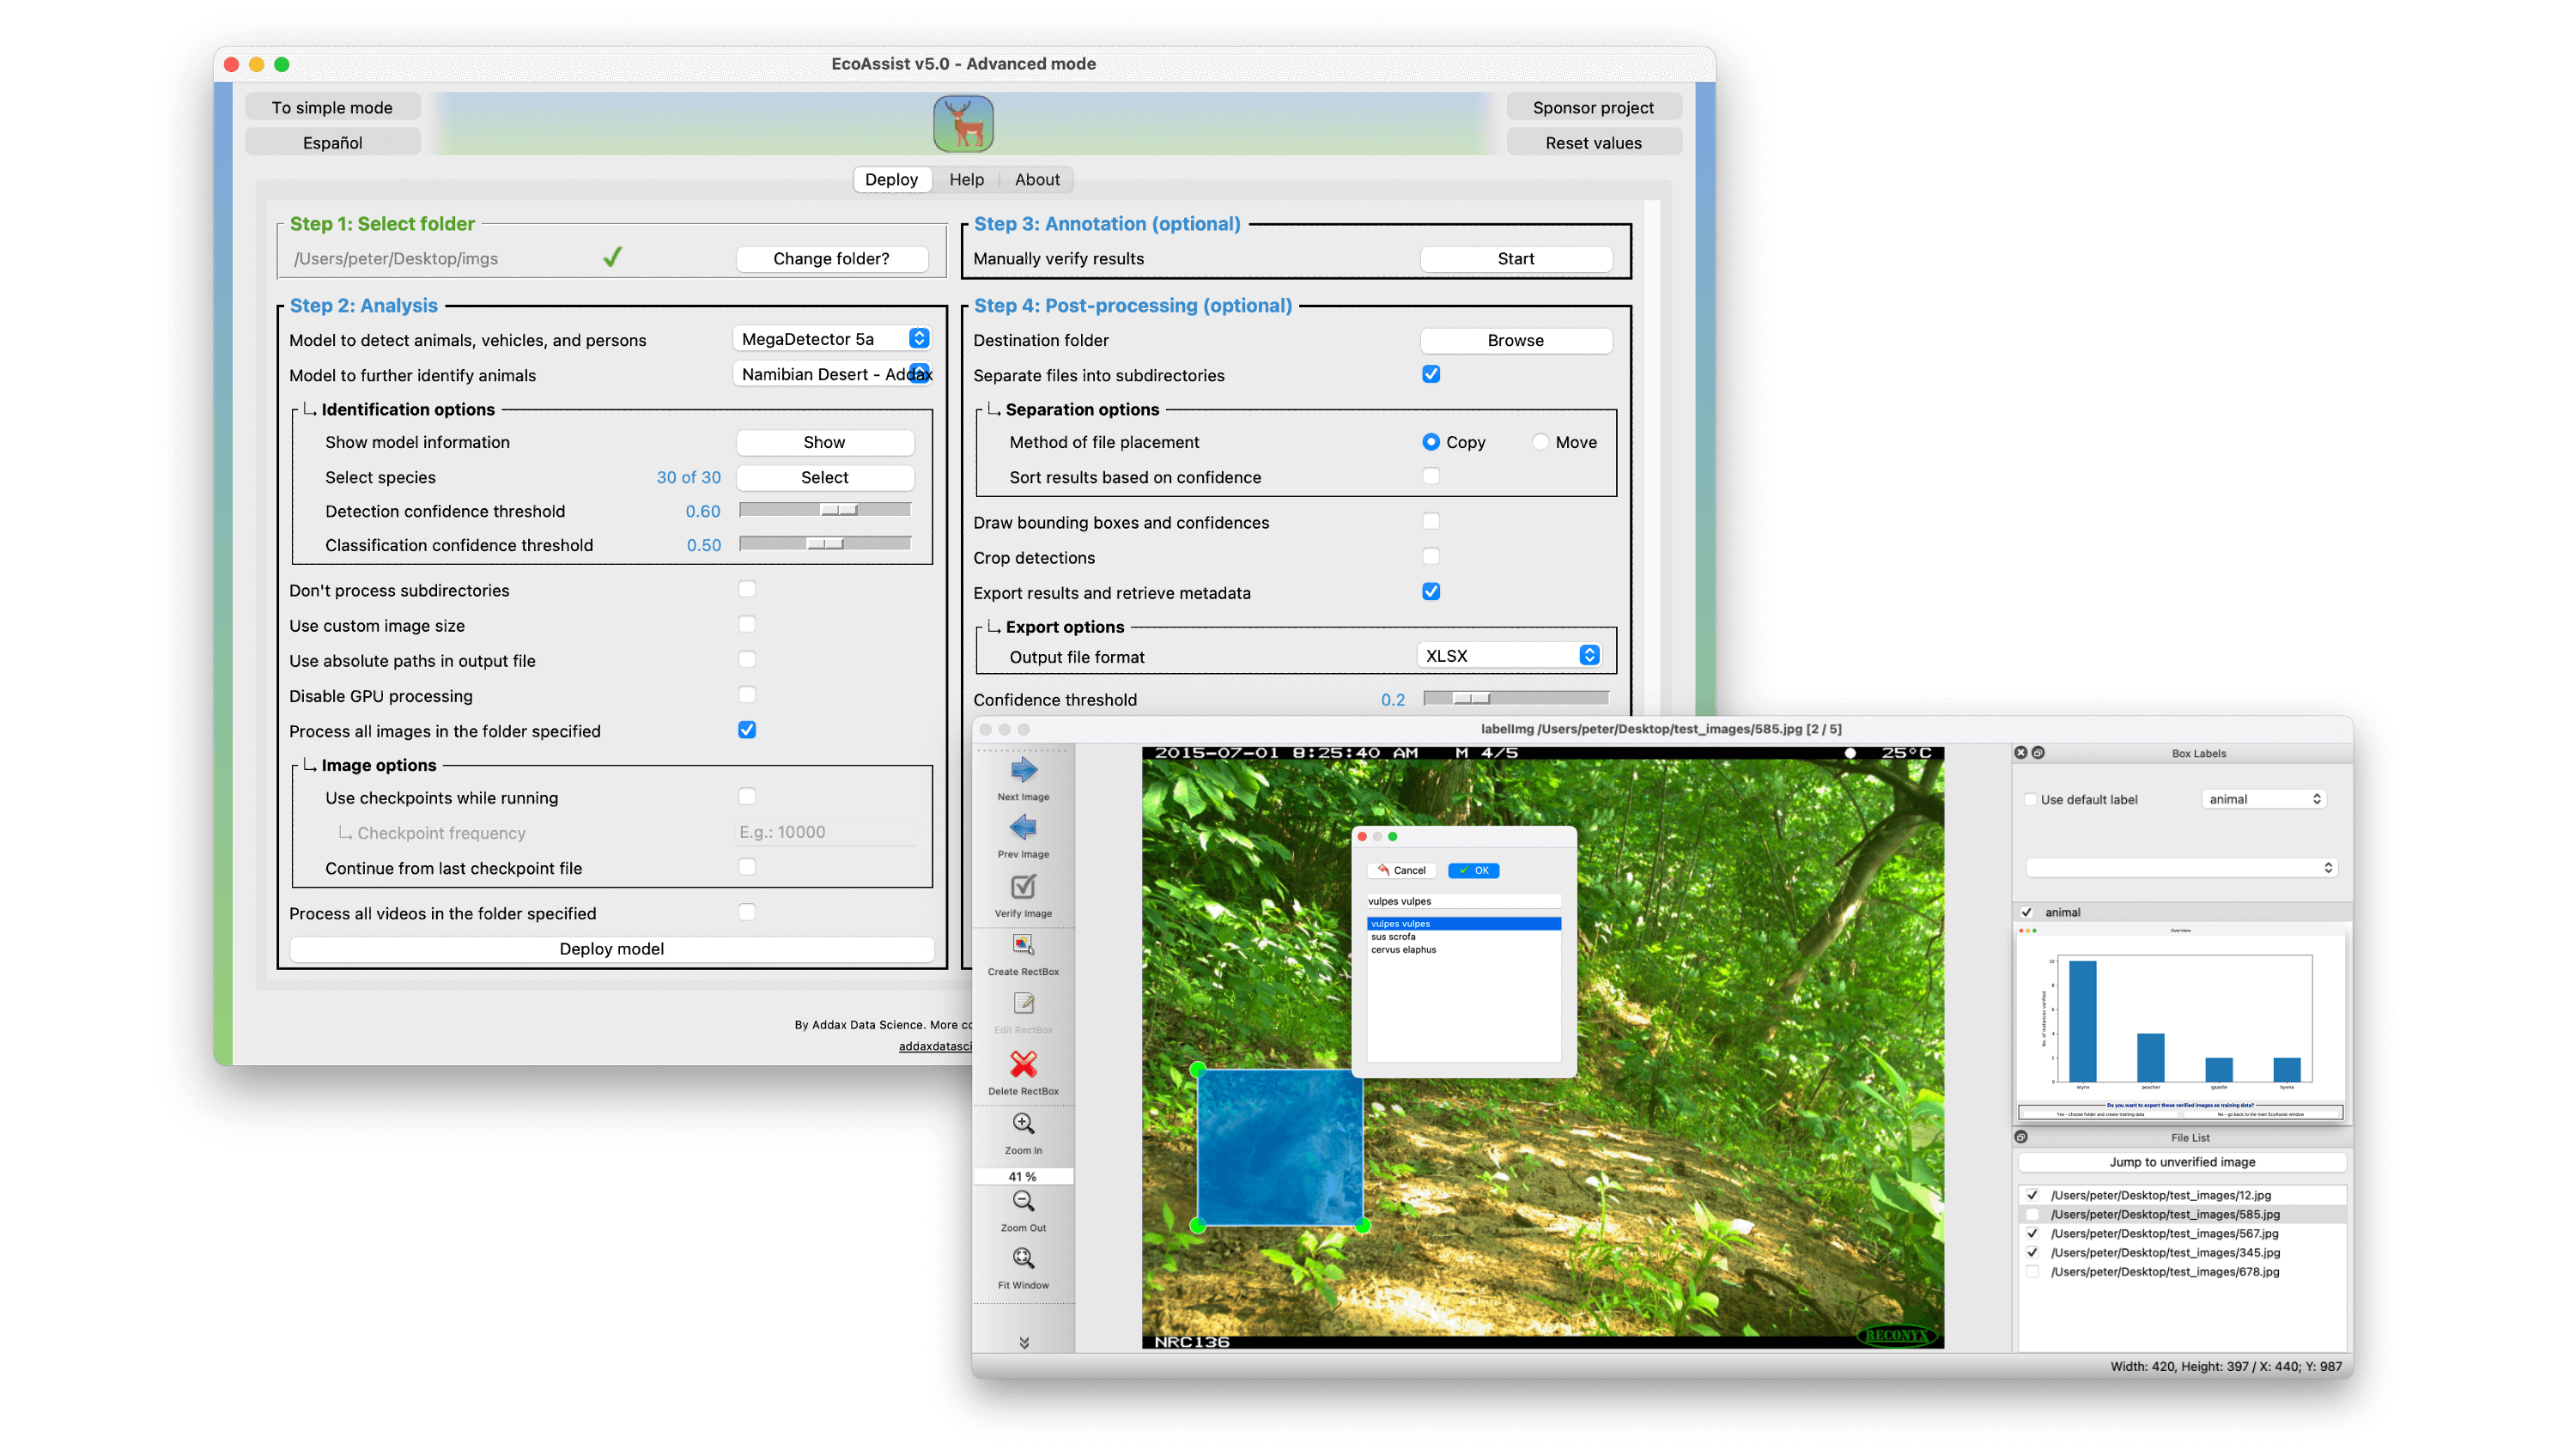
Task: Enable Disable GPU processing checkbox
Action: (x=747, y=694)
